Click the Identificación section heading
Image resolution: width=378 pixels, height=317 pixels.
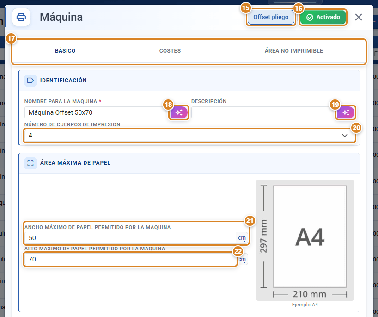coord(63,81)
